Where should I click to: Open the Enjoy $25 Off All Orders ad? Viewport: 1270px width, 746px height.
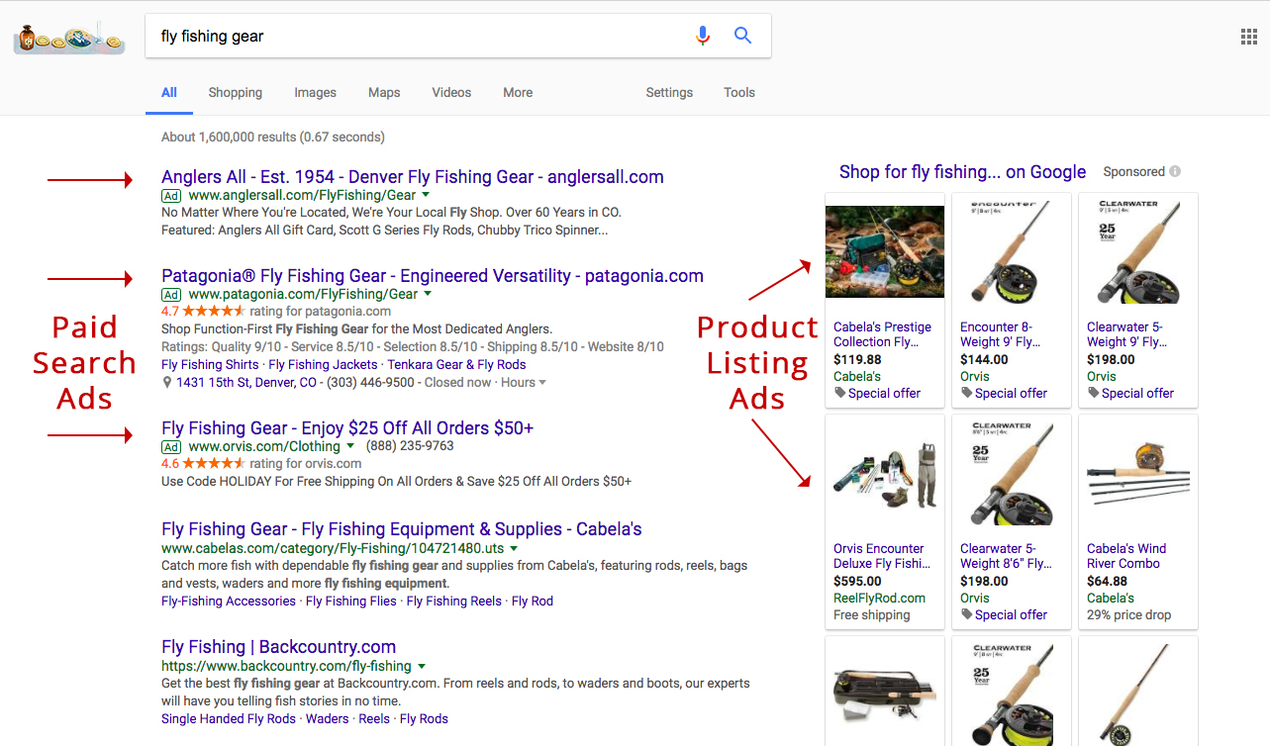[347, 428]
